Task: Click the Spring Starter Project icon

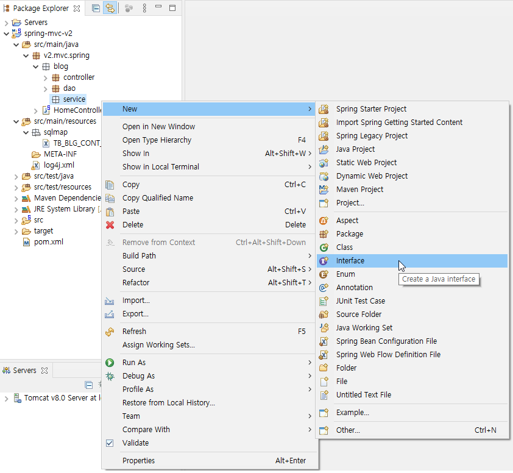Action: 324,109
